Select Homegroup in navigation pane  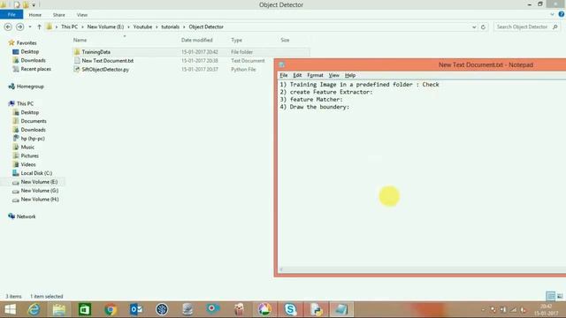(x=30, y=87)
